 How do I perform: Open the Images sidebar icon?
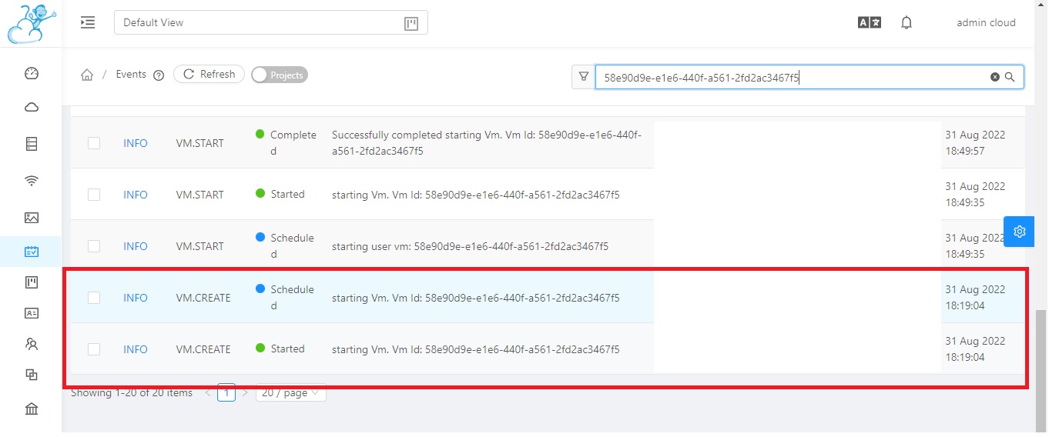coord(32,218)
